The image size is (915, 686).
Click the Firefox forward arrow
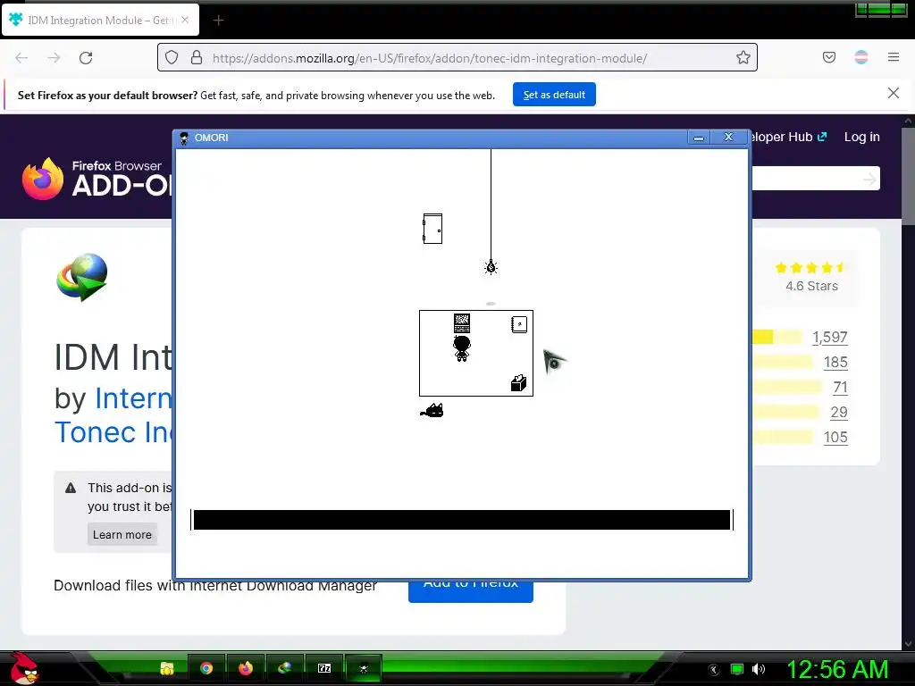pyautogui.click(x=54, y=58)
